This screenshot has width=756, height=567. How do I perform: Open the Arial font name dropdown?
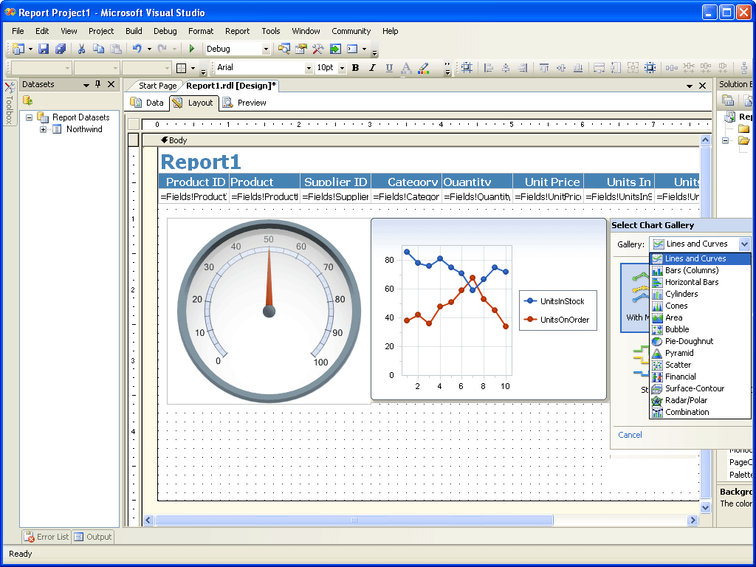coord(309,68)
